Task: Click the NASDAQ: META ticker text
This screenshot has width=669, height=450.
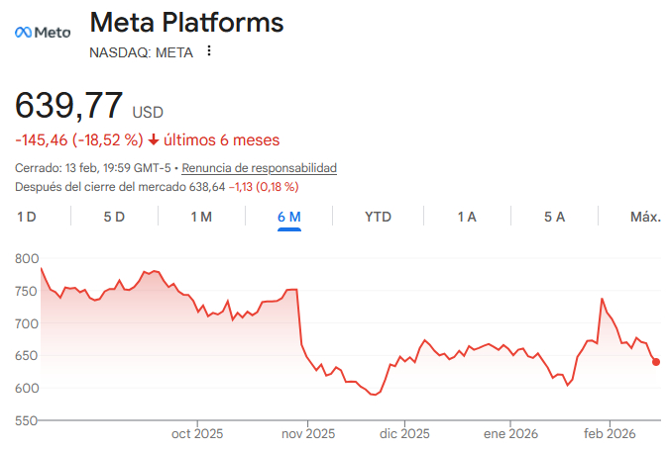Action: click(x=141, y=52)
